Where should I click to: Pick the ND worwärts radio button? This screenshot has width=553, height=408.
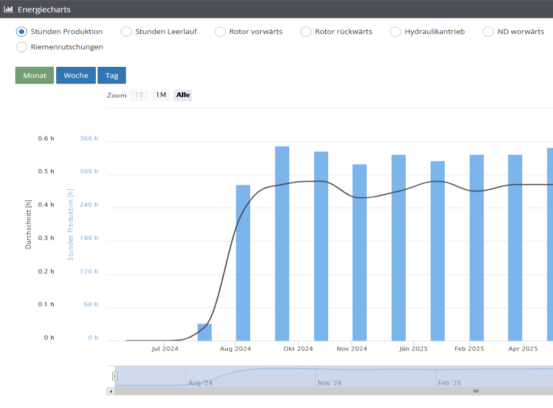pyautogui.click(x=488, y=32)
